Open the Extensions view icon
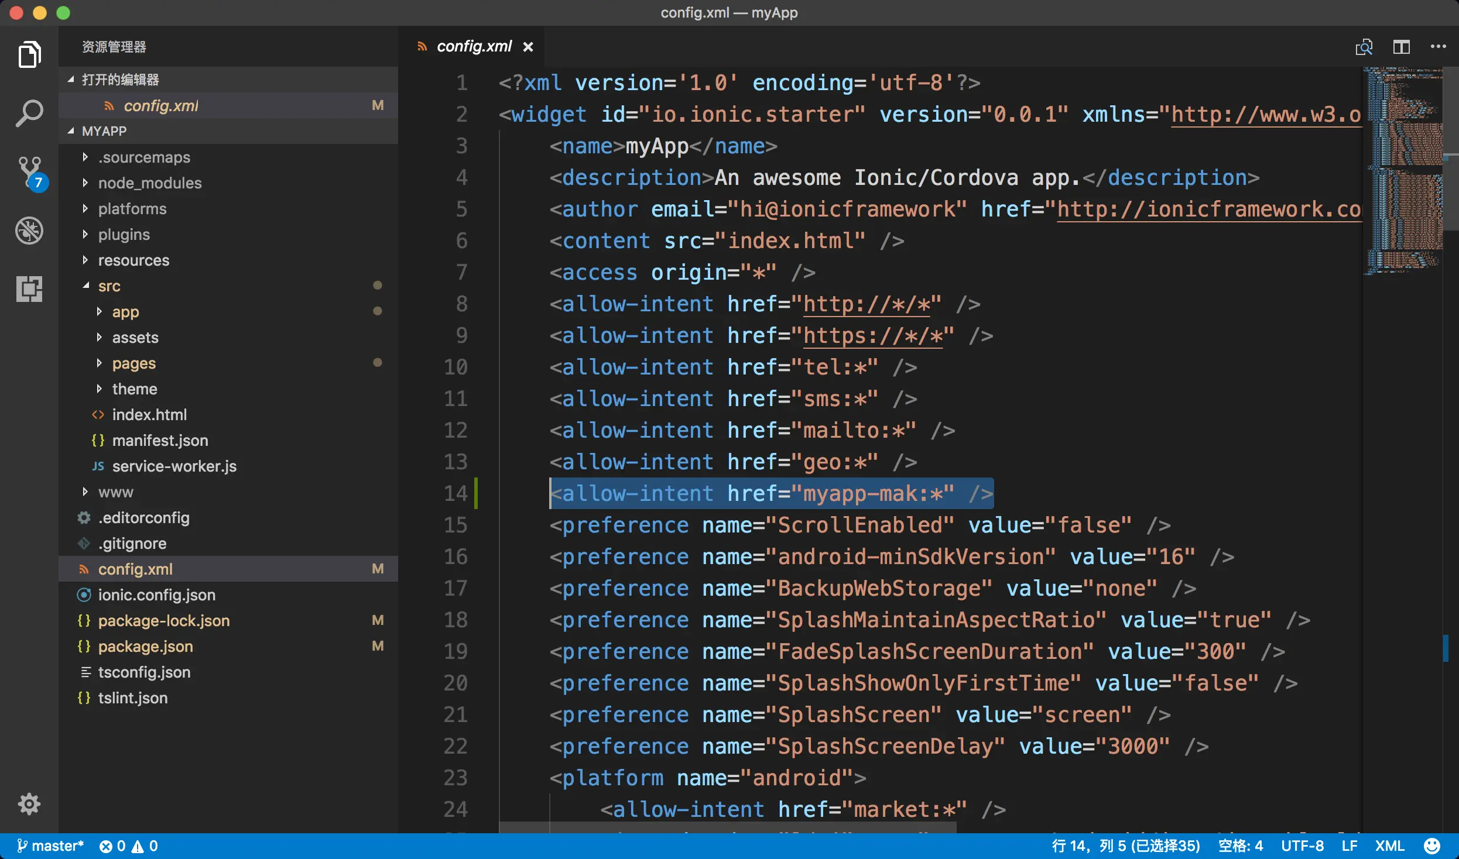 tap(29, 288)
